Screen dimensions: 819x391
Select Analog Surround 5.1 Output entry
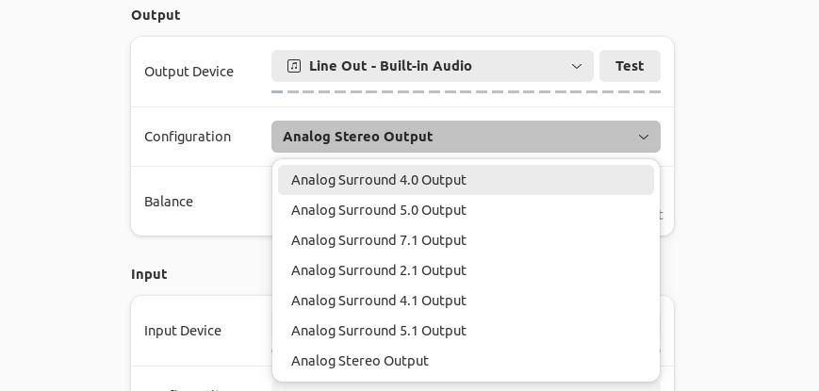click(378, 331)
